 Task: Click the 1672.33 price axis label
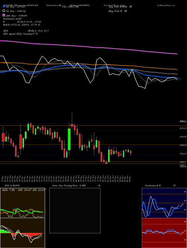click(183, 128)
